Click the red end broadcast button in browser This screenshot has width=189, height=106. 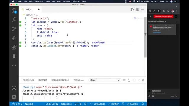163,16
